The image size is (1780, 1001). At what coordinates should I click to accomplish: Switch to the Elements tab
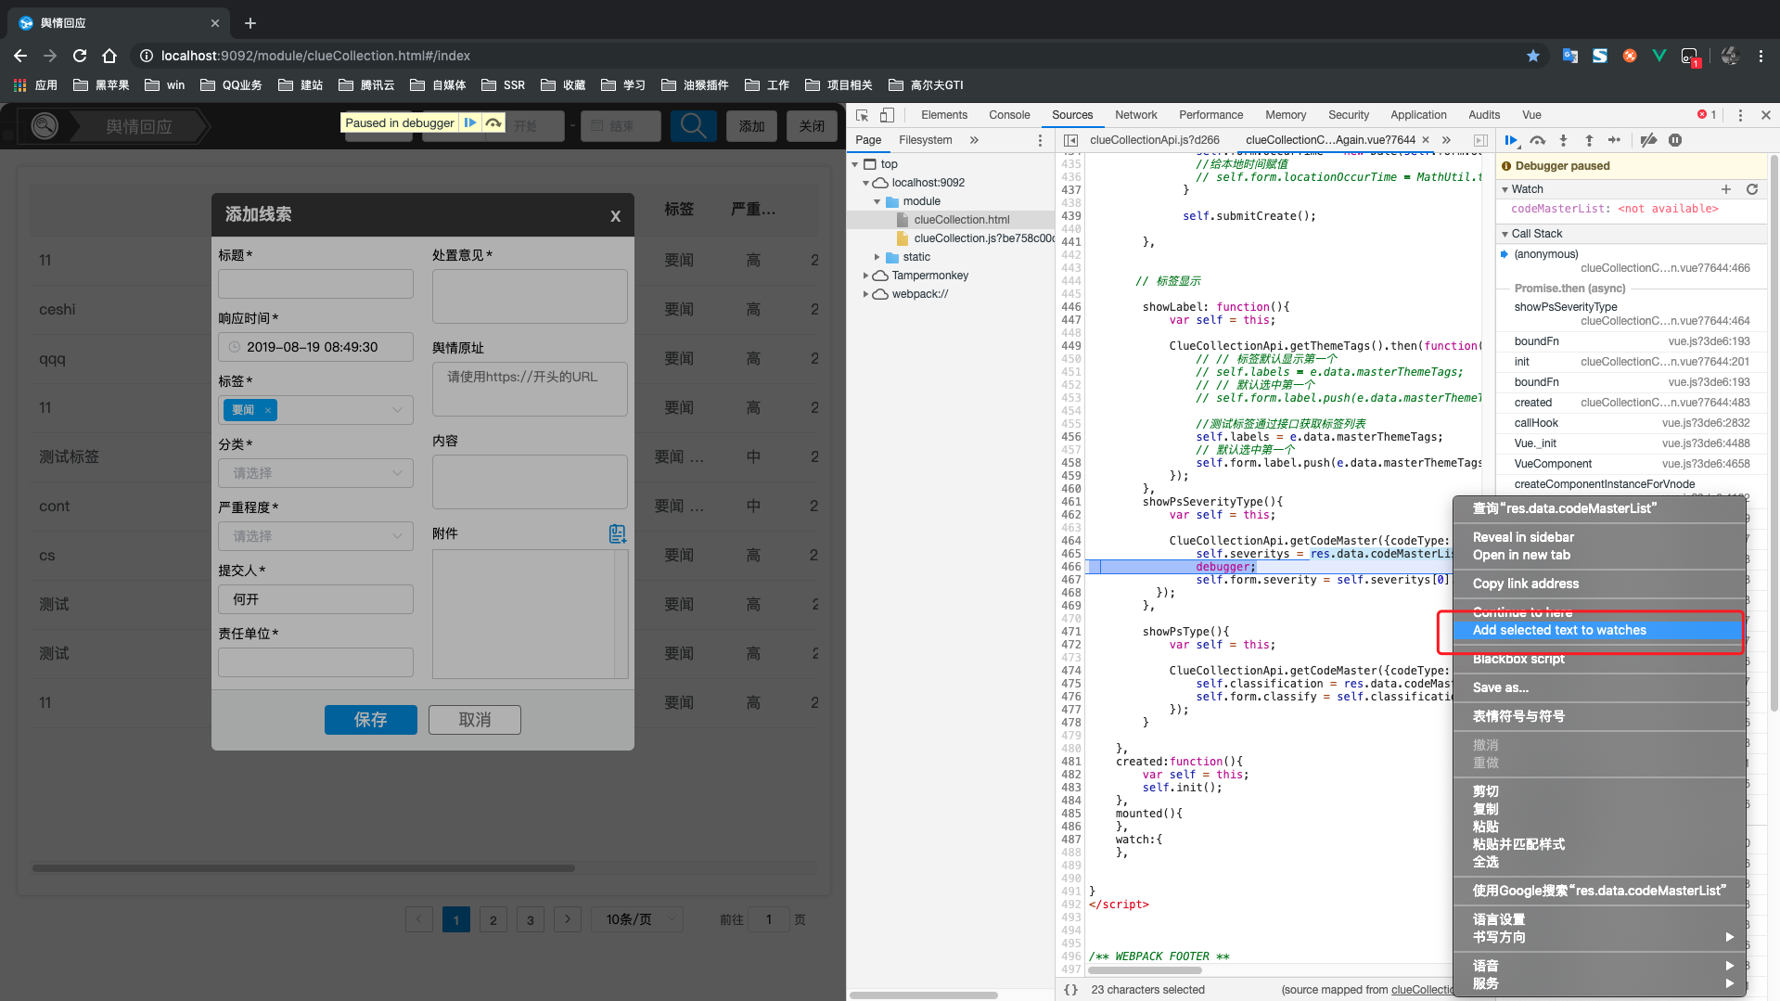pyautogui.click(x=944, y=115)
